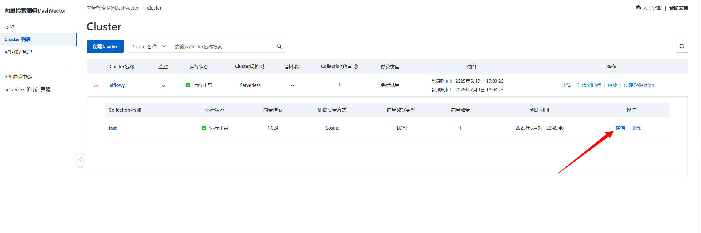The image size is (701, 233).
Task: Select 概览 in the sidebar
Action: click(x=9, y=27)
